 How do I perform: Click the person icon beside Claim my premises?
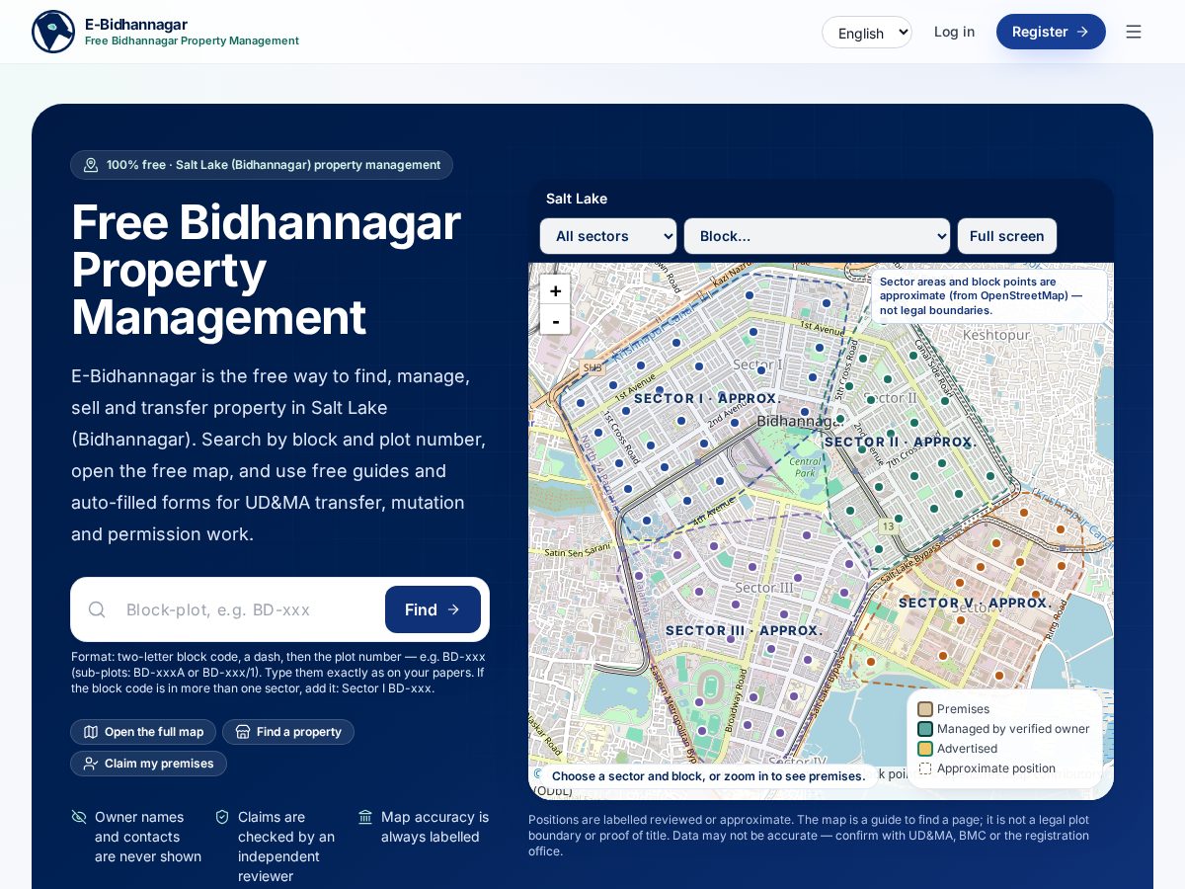pyautogui.click(x=91, y=764)
